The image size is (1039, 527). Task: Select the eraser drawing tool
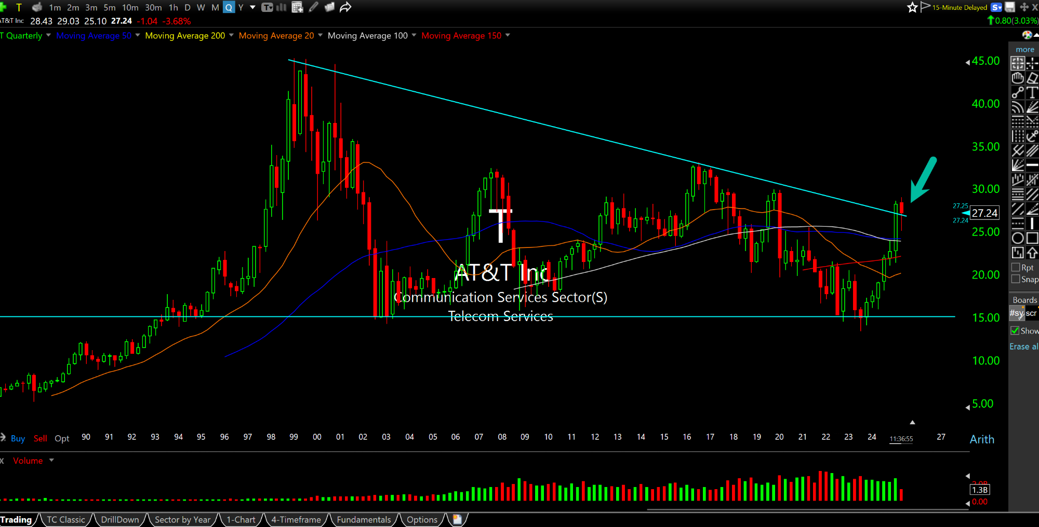(1032, 78)
